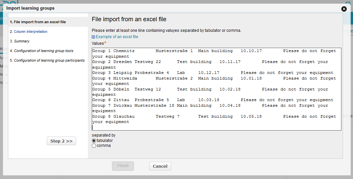Click the empty last line of Values textarea
The width and height of the screenshot is (353, 179).
pos(199,127)
